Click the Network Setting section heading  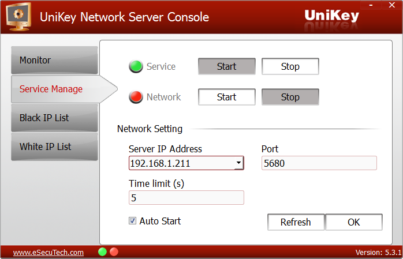coord(150,129)
